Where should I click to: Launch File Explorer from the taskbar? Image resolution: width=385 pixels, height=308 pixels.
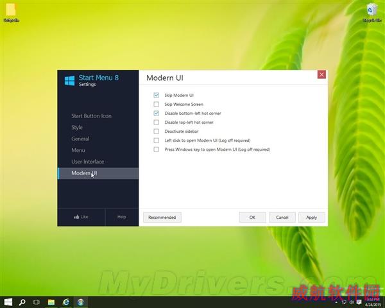[x=51, y=302]
